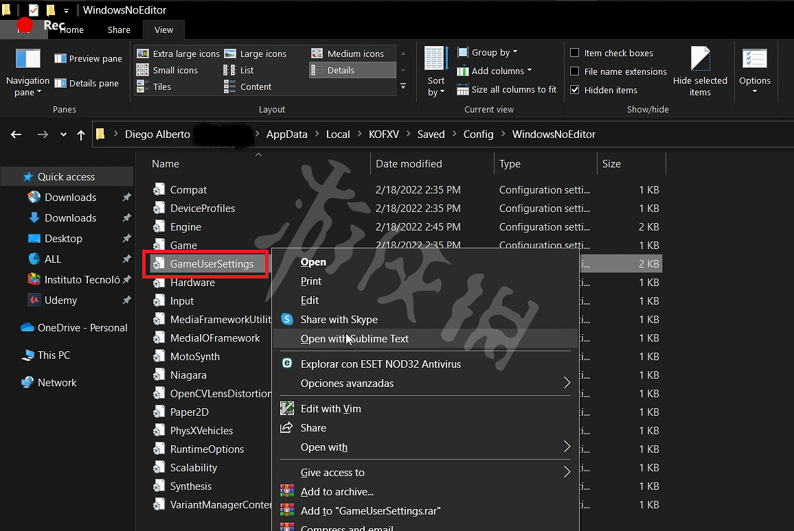Click the Up directory arrow
Viewport: 794px width, 531px height.
tap(81, 134)
